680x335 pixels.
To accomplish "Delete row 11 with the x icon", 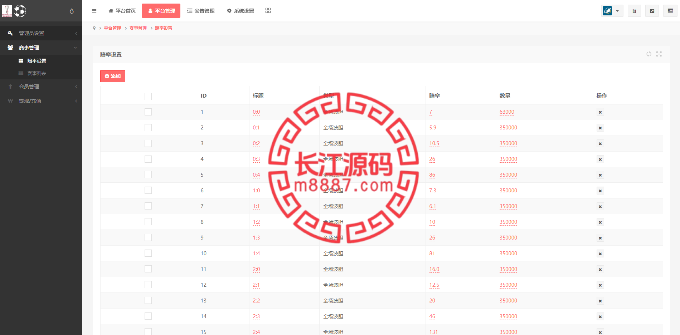I will 600,270.
